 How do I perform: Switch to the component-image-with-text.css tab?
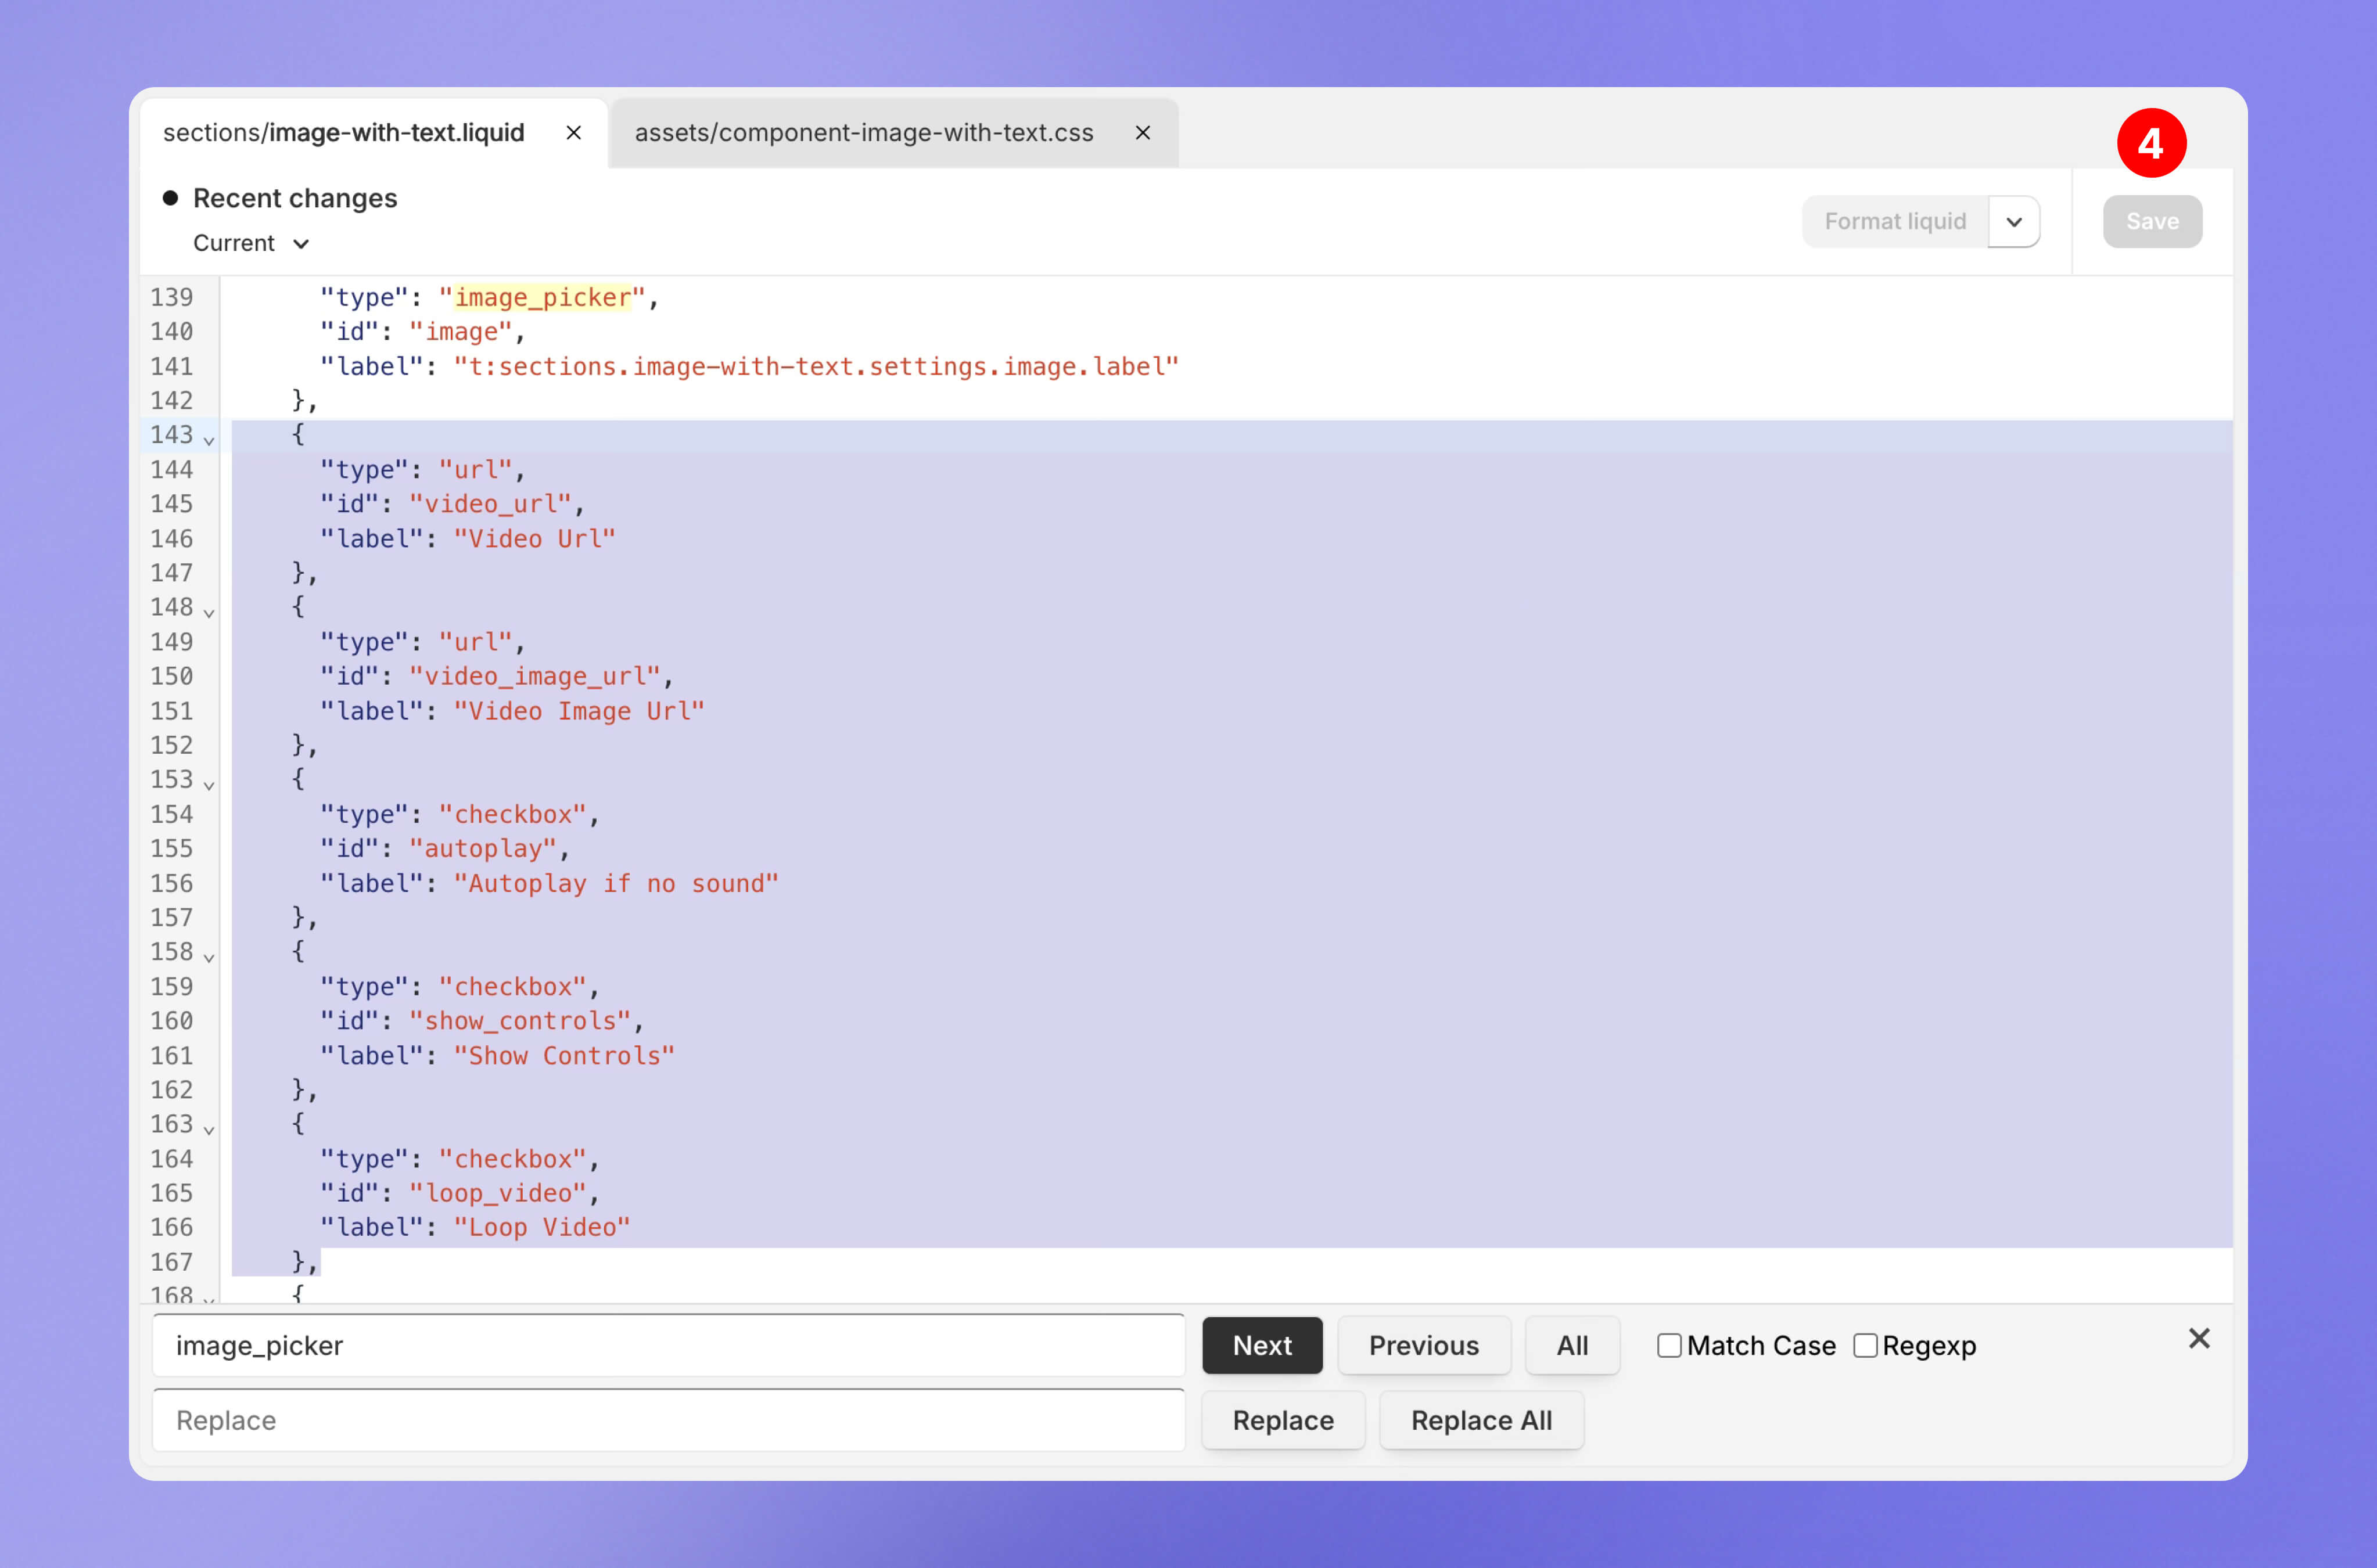point(864,133)
